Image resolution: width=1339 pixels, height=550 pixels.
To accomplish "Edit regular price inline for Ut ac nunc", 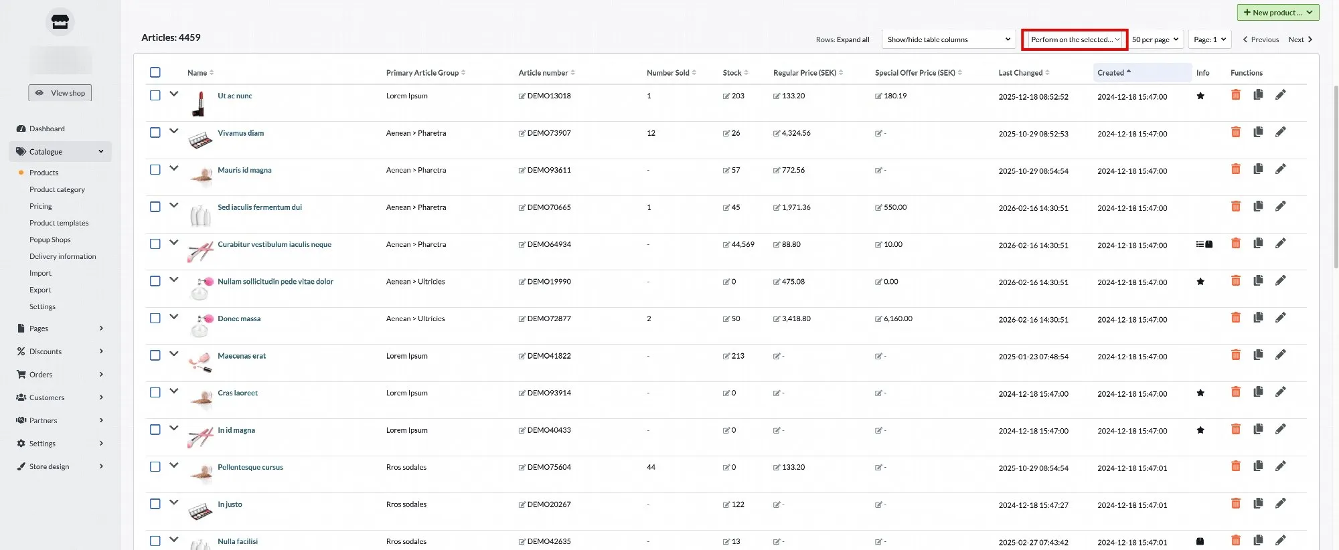I will [x=777, y=96].
